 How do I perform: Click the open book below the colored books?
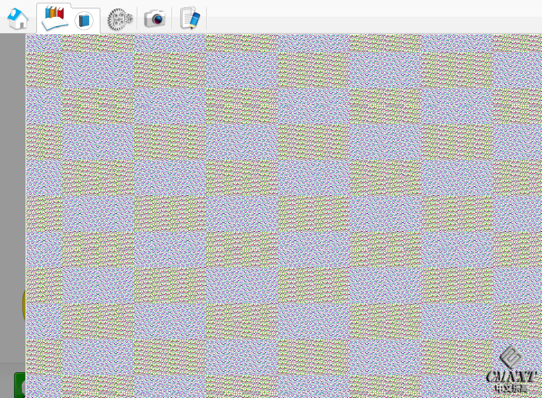click(54, 24)
